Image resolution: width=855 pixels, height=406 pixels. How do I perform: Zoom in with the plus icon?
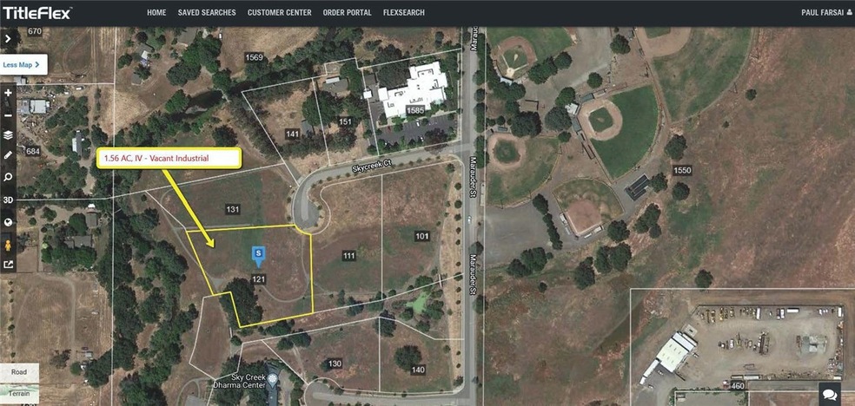coord(8,93)
